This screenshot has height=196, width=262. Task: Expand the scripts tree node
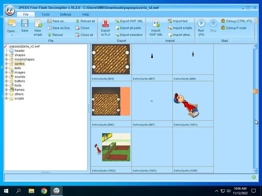click(6, 98)
